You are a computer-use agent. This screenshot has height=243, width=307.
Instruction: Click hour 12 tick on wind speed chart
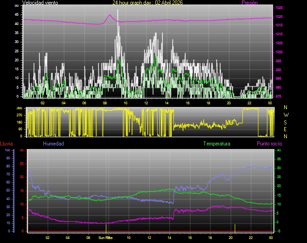coord(146,103)
